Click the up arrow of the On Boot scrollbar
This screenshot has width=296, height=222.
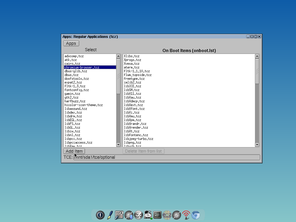[257, 56]
